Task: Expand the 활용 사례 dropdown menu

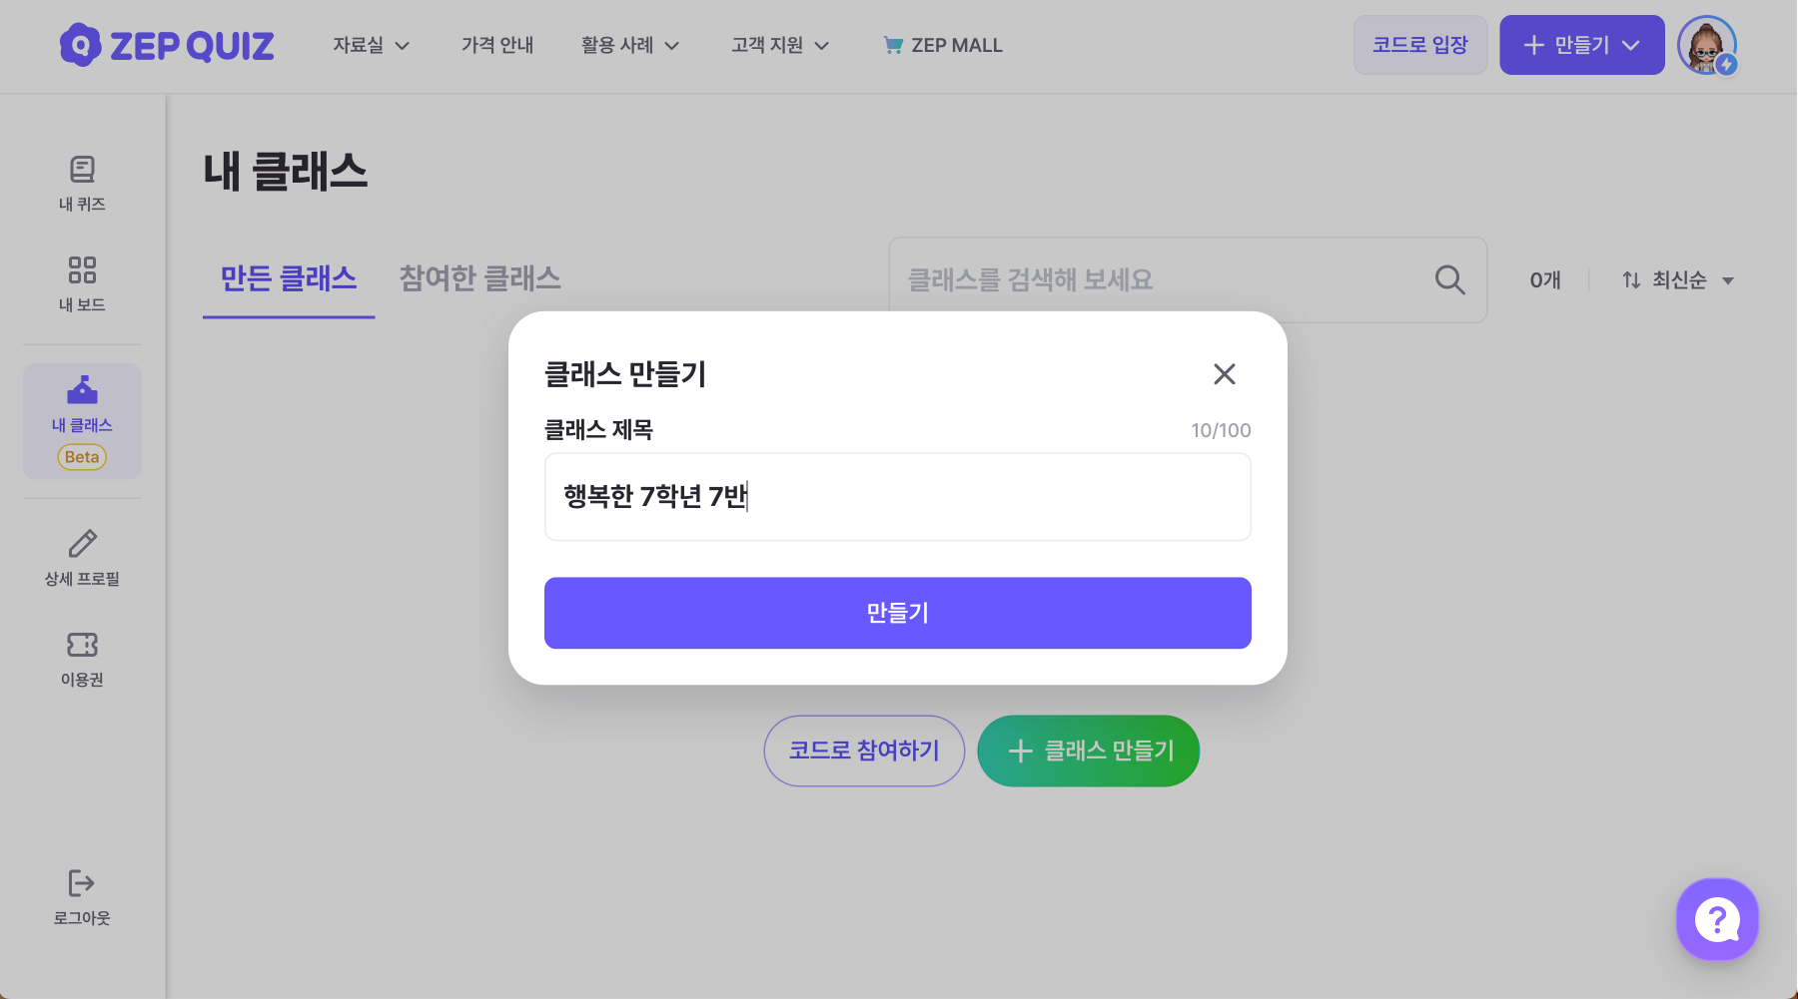Action: point(630,45)
